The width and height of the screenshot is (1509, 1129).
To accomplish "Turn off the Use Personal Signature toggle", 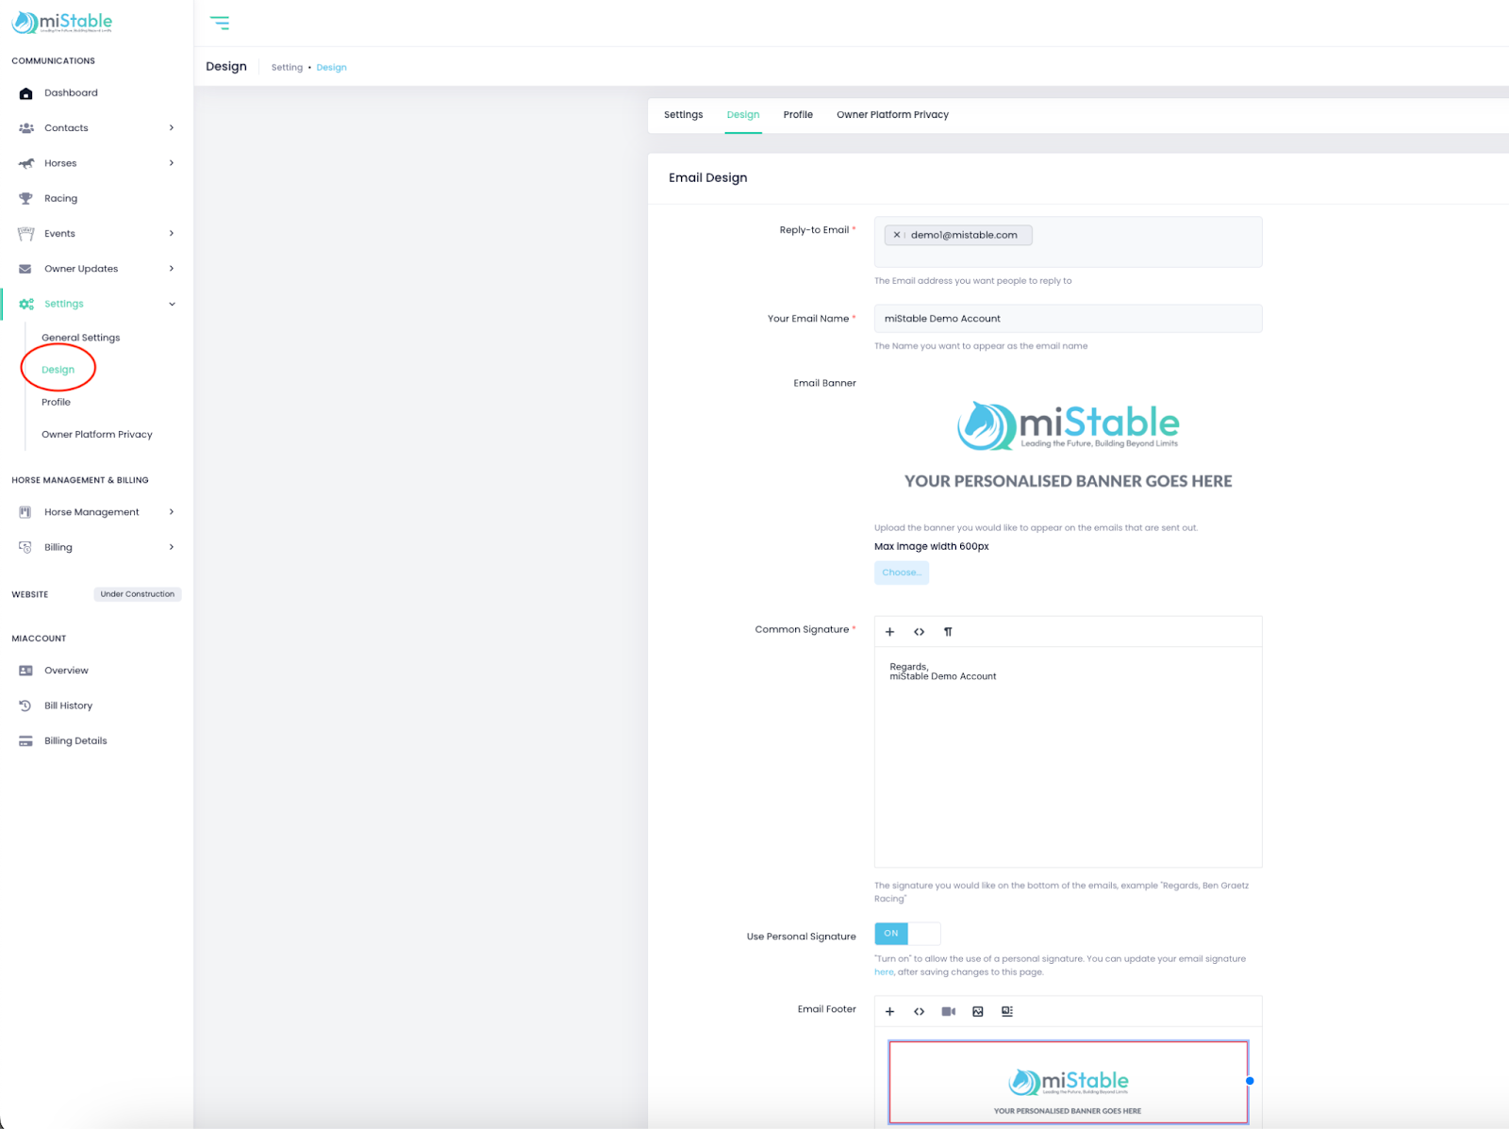I will 907,933.
